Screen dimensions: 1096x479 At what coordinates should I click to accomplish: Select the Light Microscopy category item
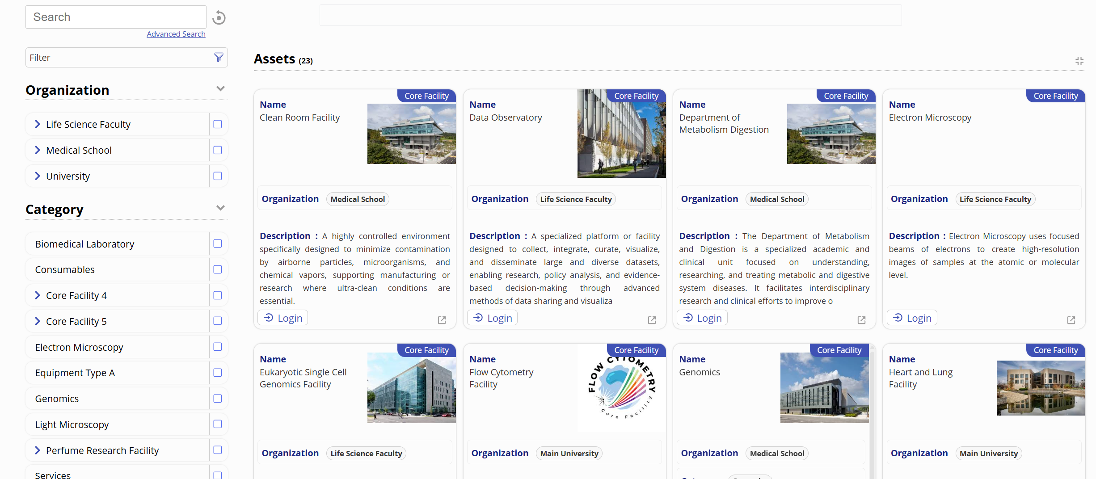(72, 424)
